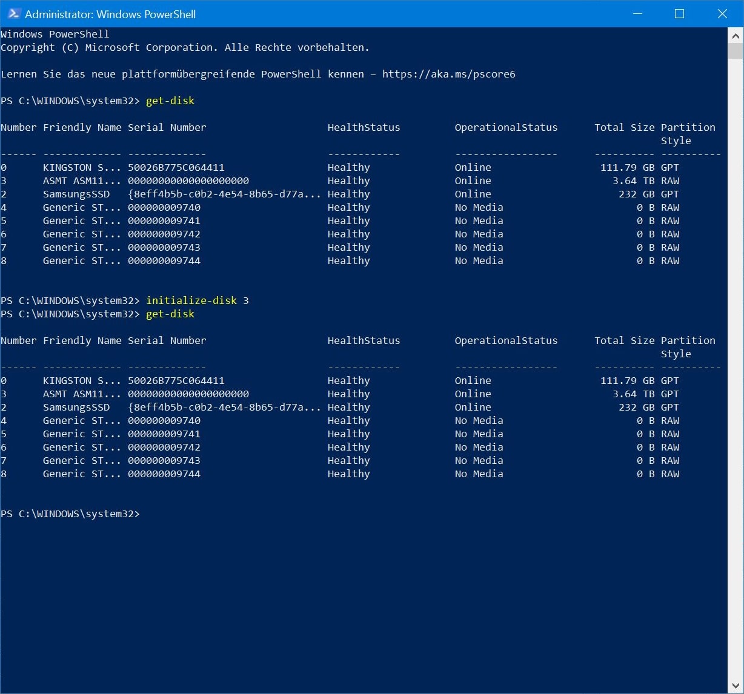Image resolution: width=744 pixels, height=694 pixels.
Task: Click the Copyright Microsoft Corporation line
Action: [185, 47]
